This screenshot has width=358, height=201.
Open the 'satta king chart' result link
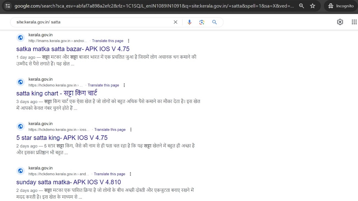(x=57, y=93)
